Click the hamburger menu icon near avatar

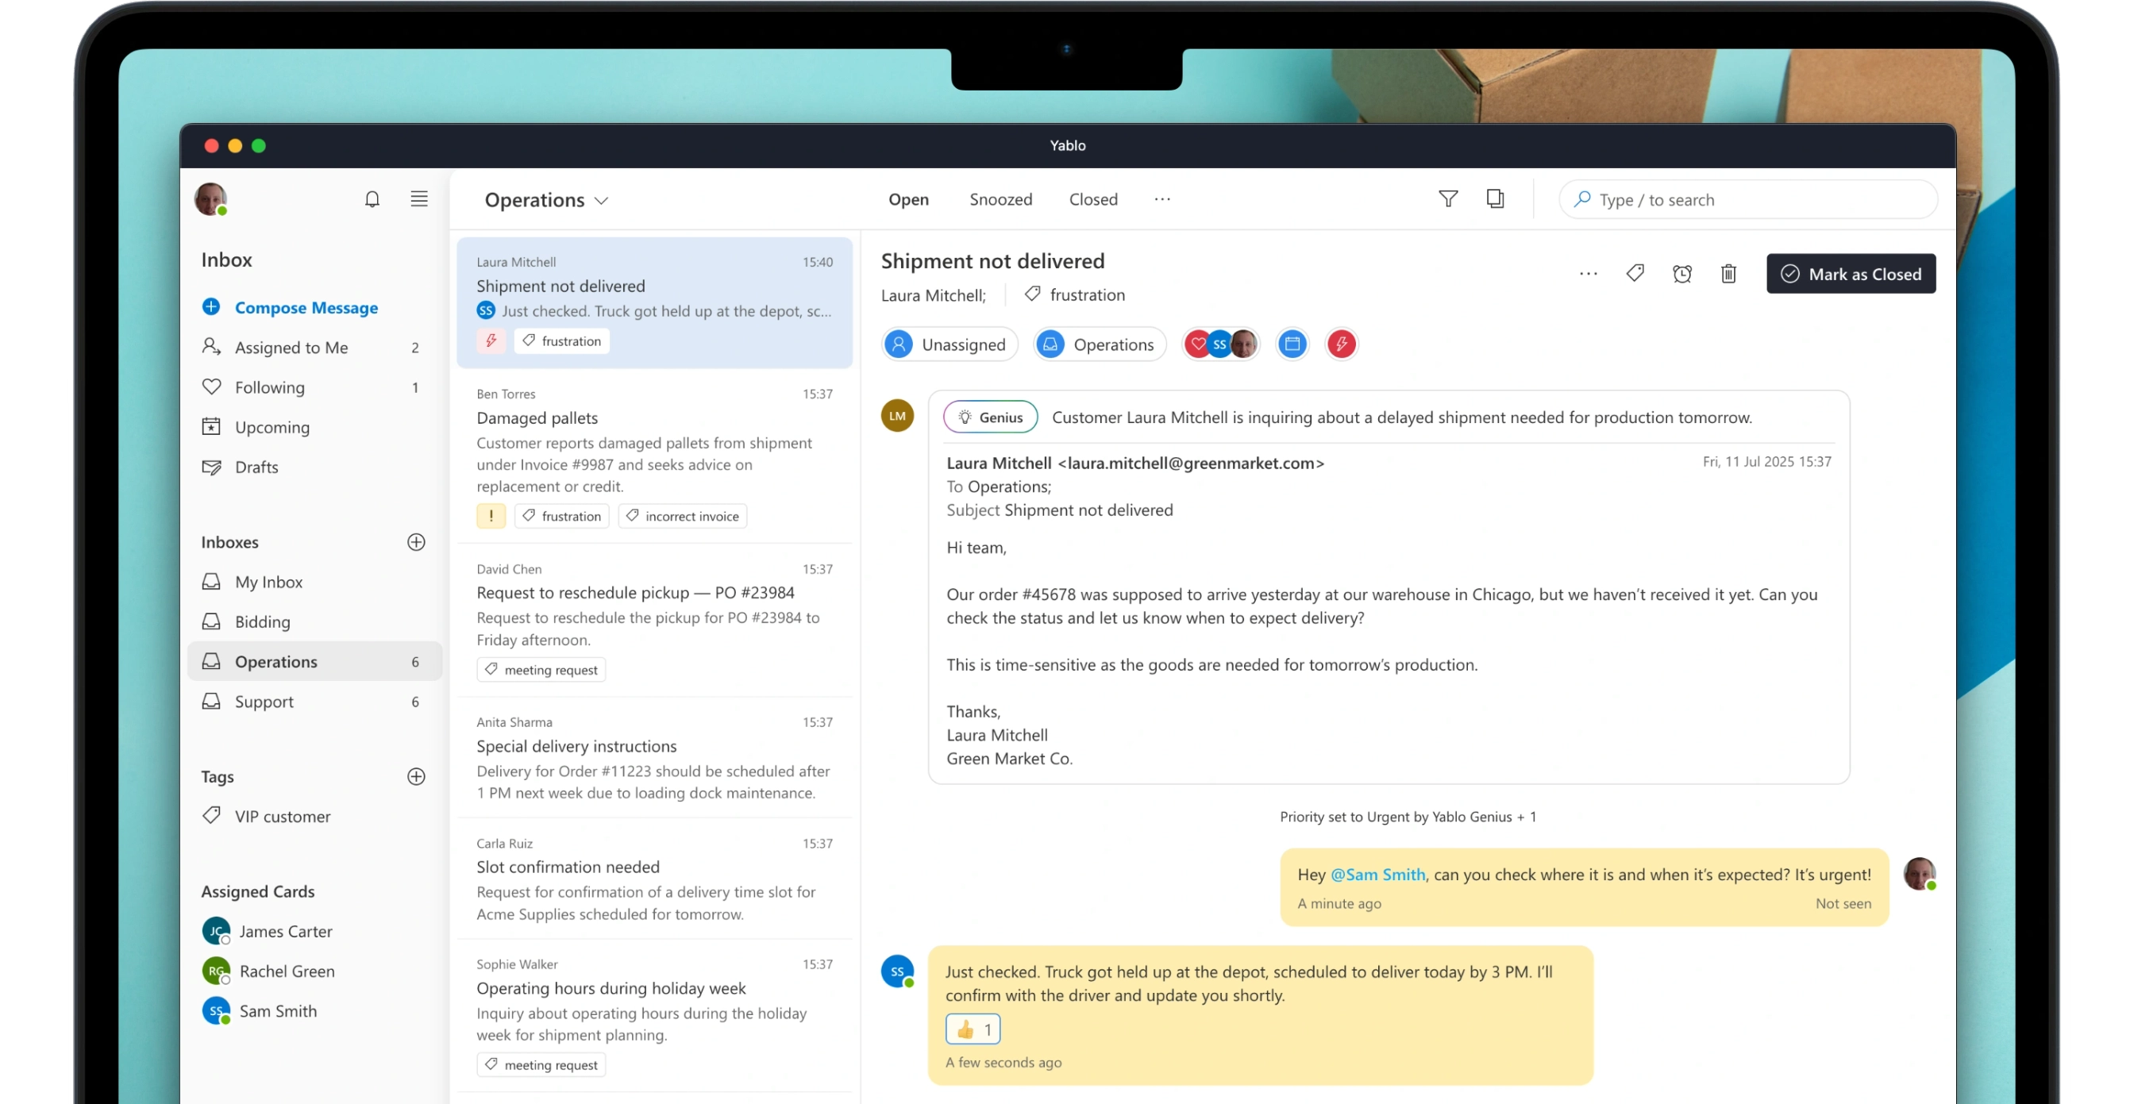(x=419, y=198)
